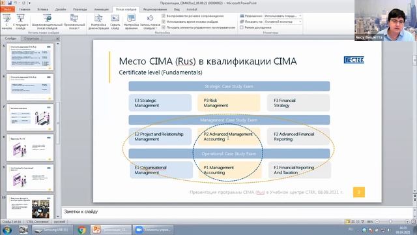Click status bar language indicator (русский)
The image size is (417, 235).
coord(59,222)
